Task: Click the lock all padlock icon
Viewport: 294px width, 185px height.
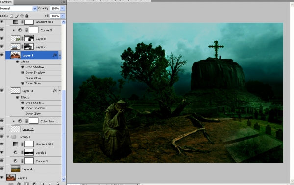Action: click(x=27, y=16)
